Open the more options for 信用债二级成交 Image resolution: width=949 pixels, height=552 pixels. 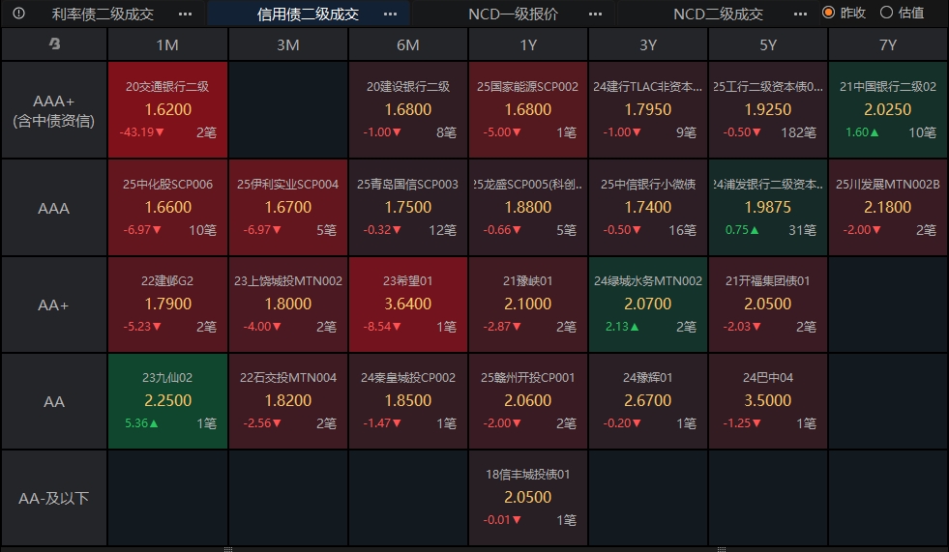click(x=391, y=14)
